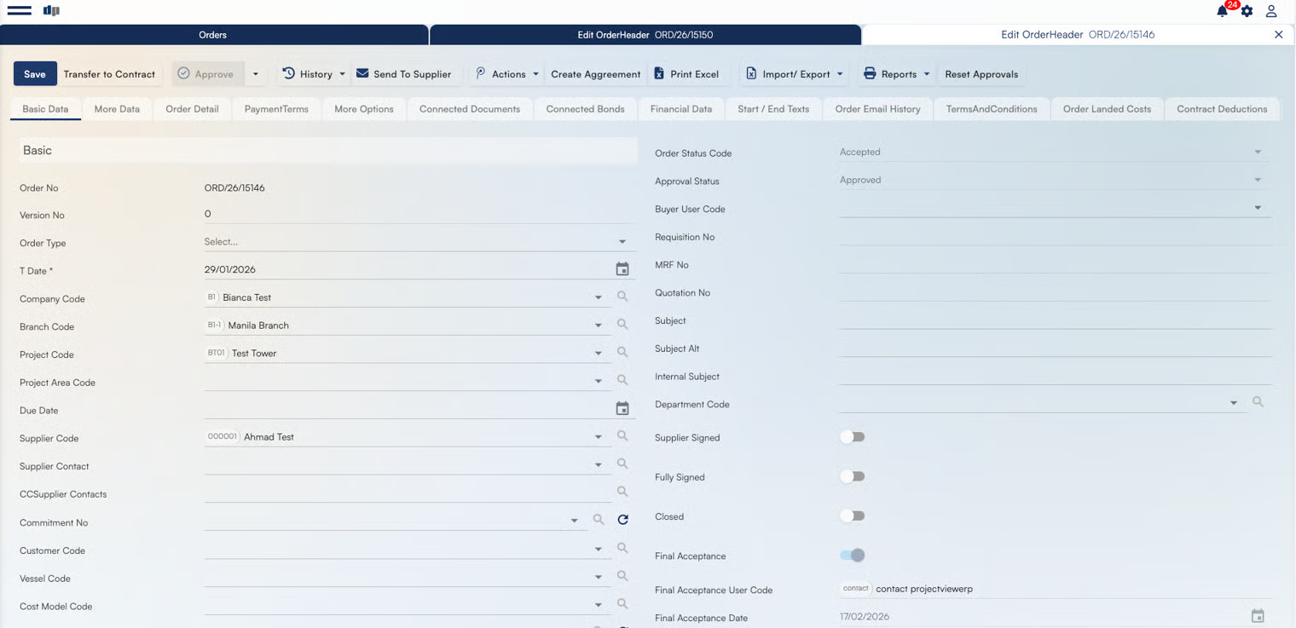The image size is (1296, 628).
Task: Click the Company Code search magnifier
Action: pyautogui.click(x=622, y=297)
